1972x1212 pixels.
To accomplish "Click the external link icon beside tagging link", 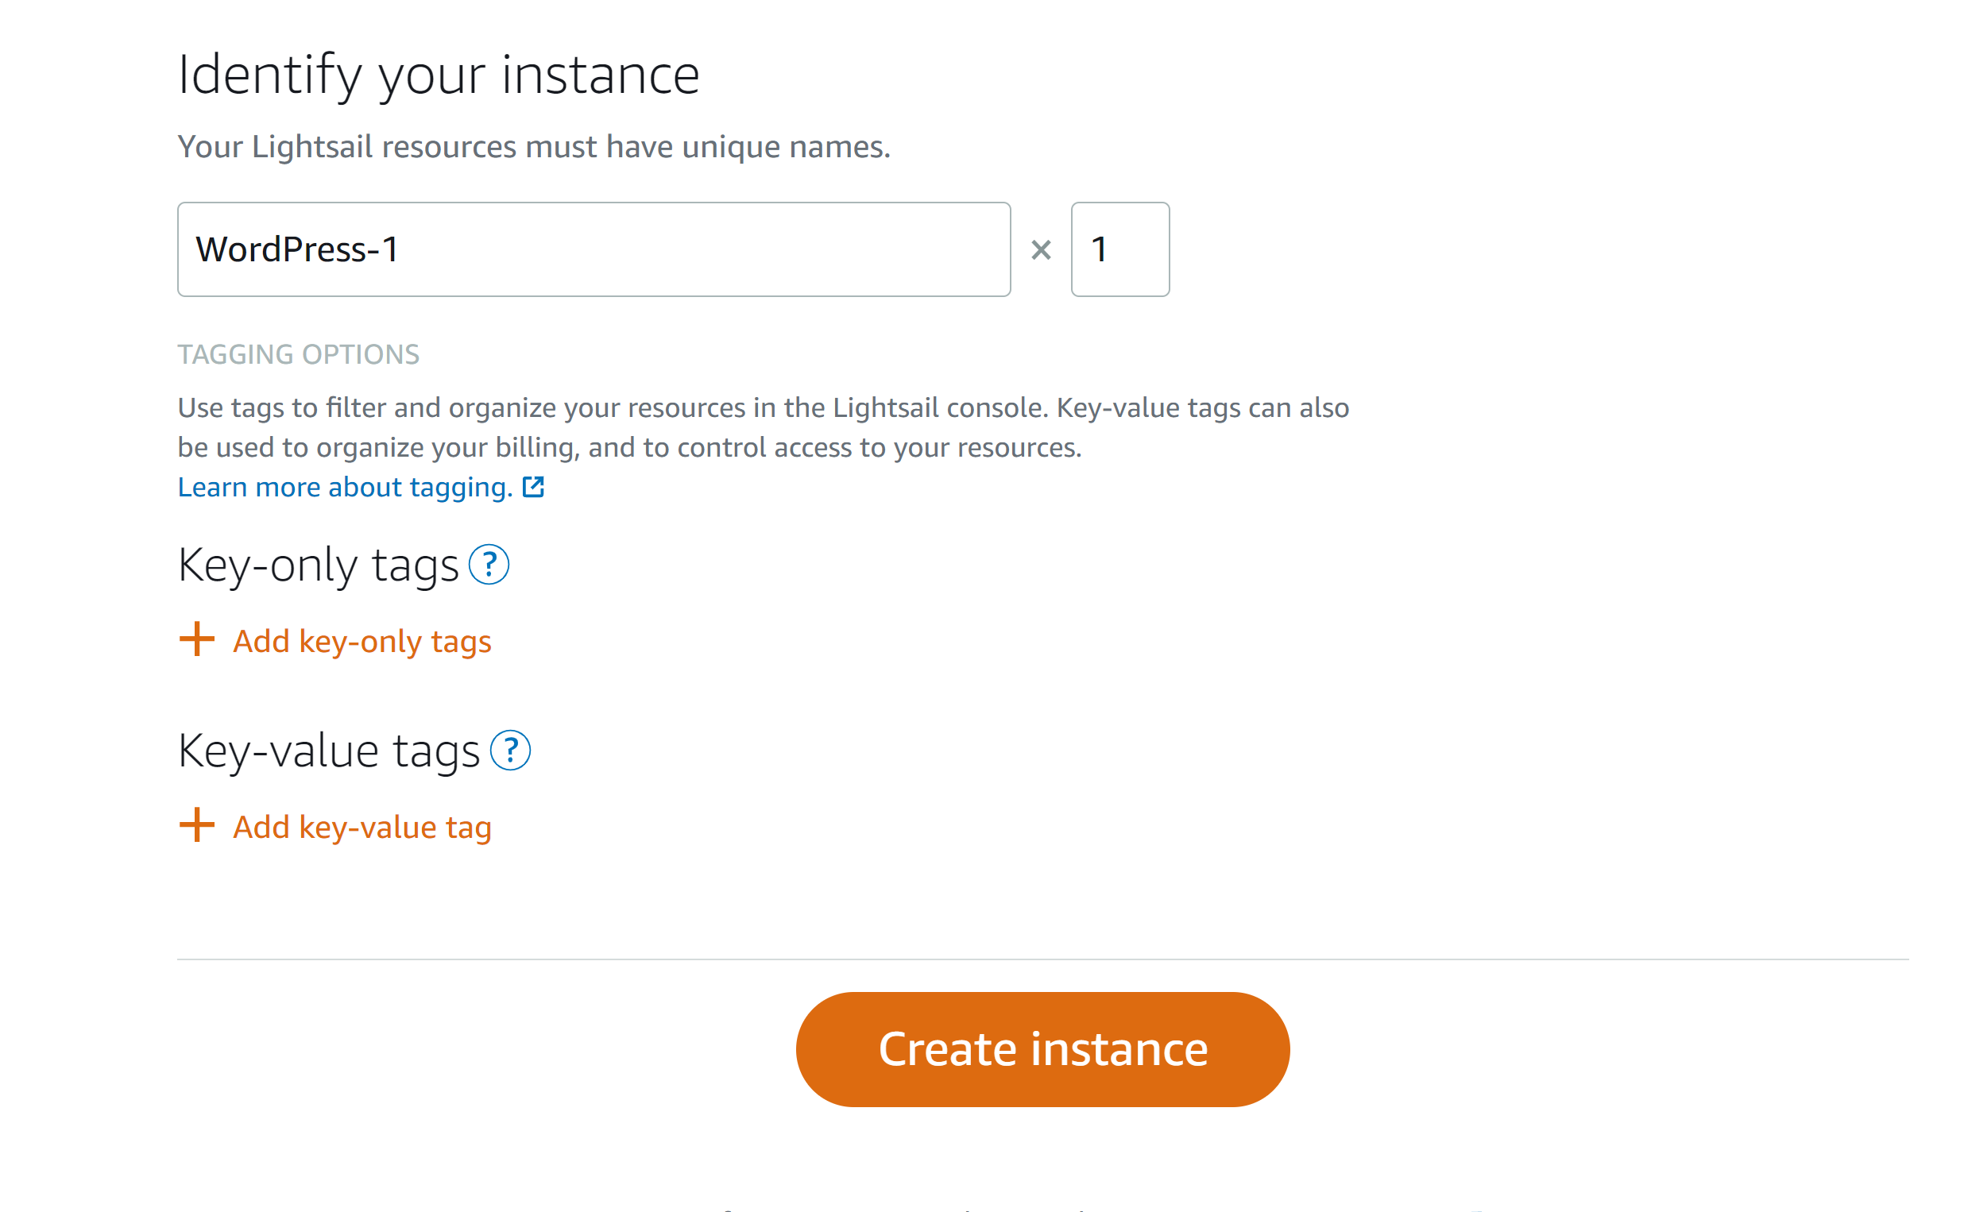I will coord(532,487).
